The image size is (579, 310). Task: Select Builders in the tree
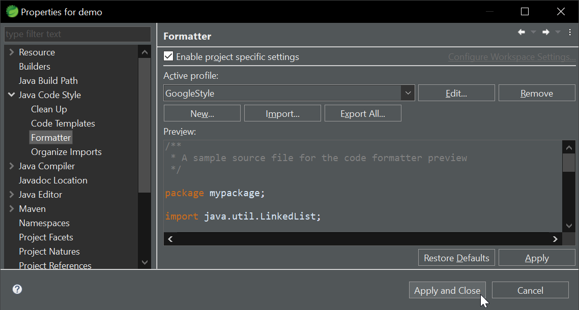click(x=34, y=67)
